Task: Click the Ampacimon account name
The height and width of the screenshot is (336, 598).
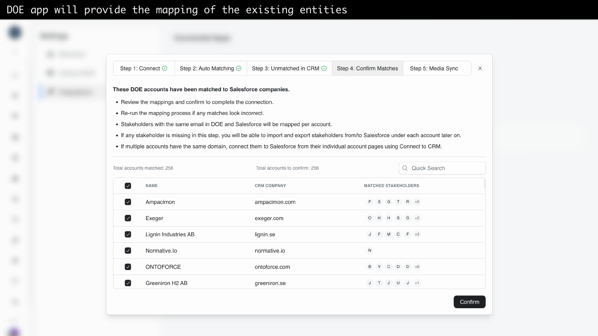Action: (160, 202)
